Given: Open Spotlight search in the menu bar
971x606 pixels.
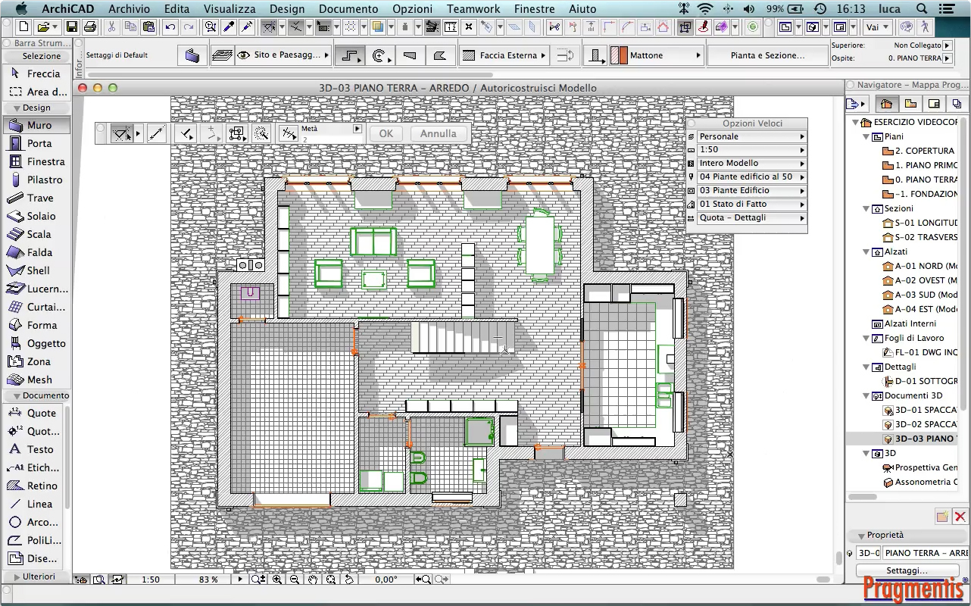Looking at the screenshot, I should (x=922, y=9).
